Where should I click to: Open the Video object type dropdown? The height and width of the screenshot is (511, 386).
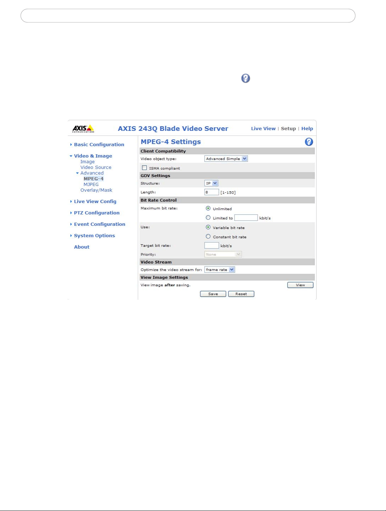[226, 159]
